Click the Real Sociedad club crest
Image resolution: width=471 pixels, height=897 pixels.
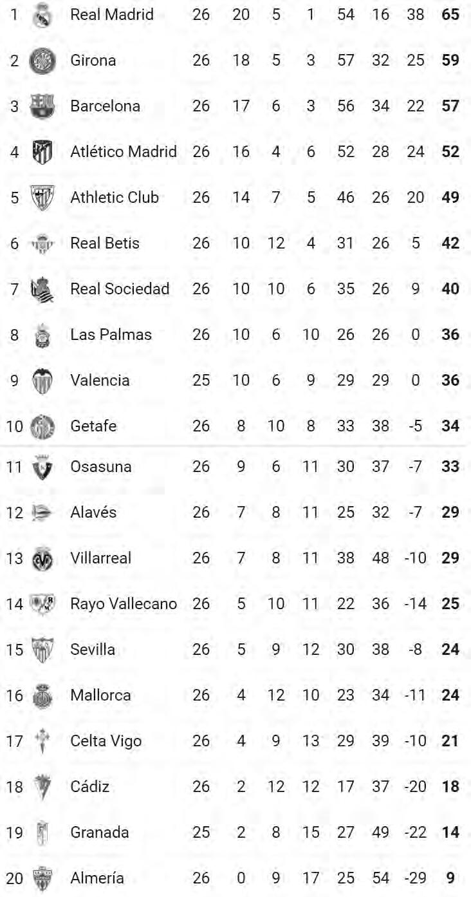[42, 289]
